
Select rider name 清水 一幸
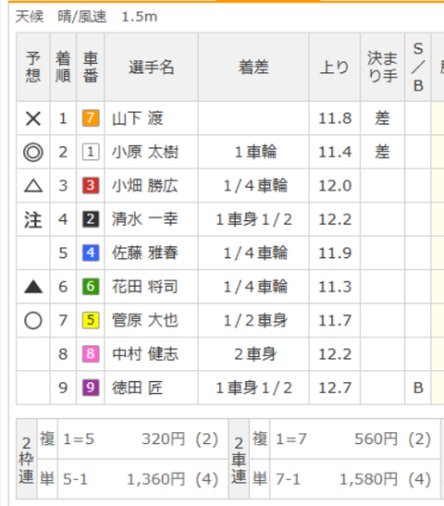click(x=145, y=219)
